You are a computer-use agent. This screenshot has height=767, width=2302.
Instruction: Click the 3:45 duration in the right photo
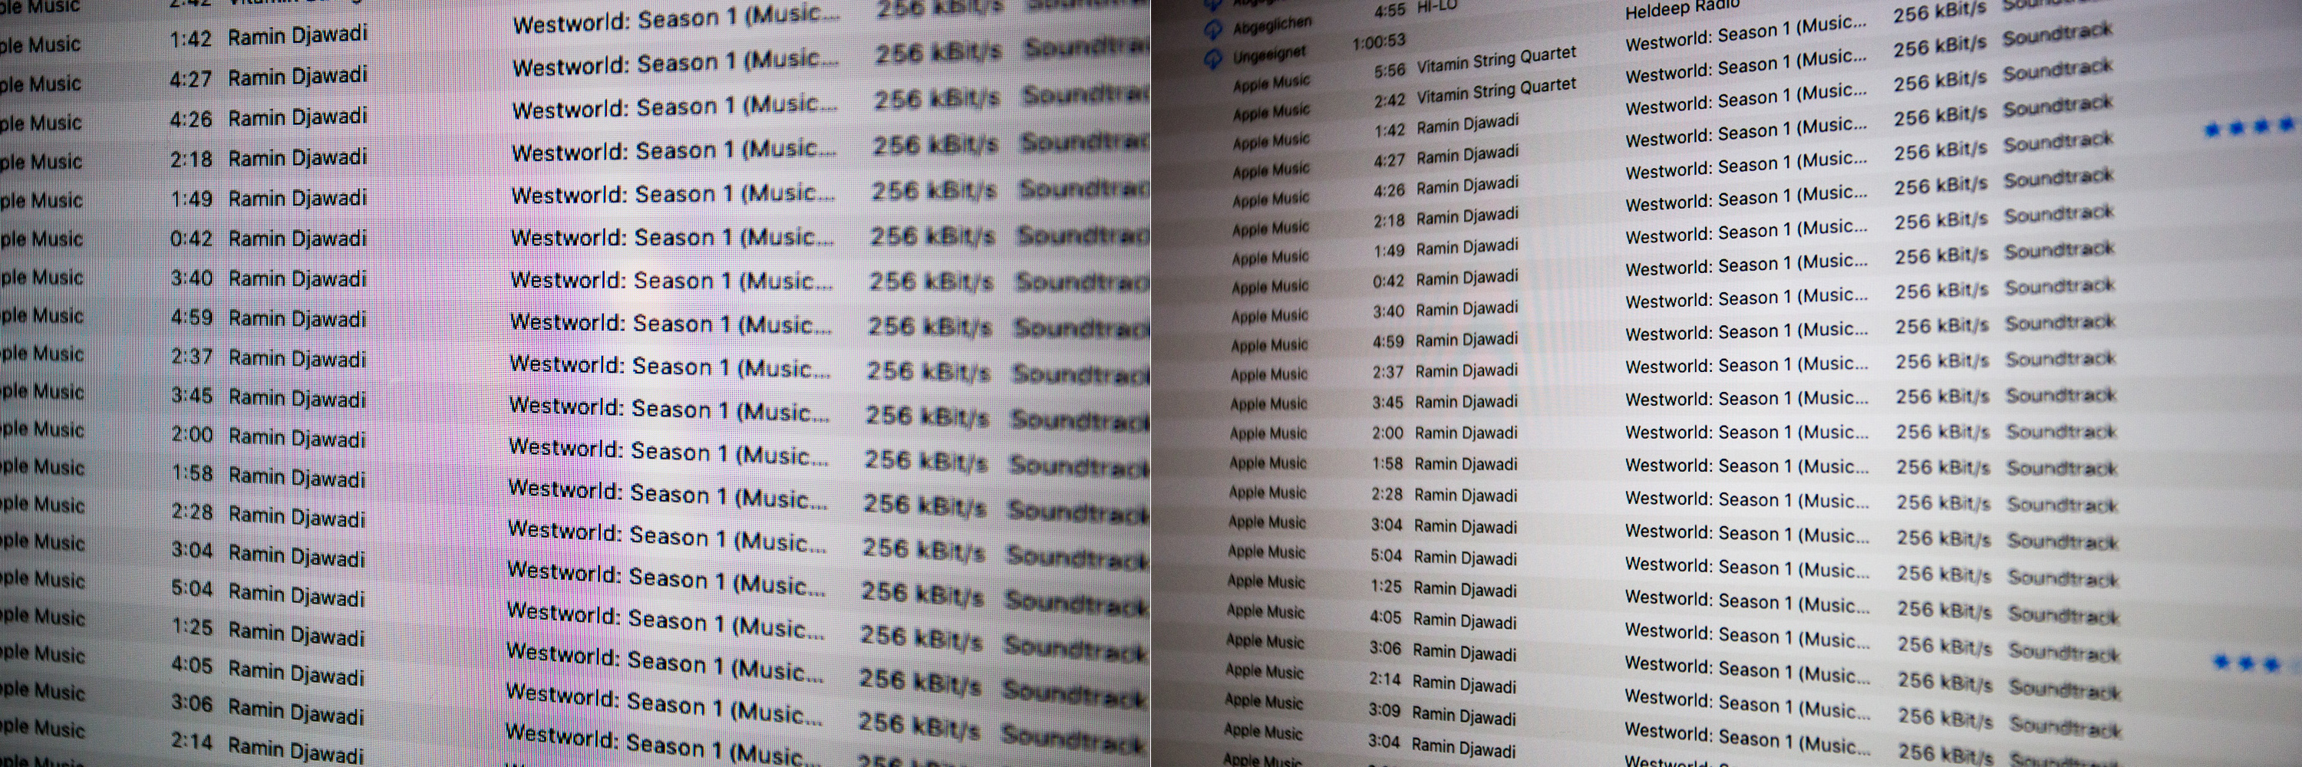click(1388, 403)
